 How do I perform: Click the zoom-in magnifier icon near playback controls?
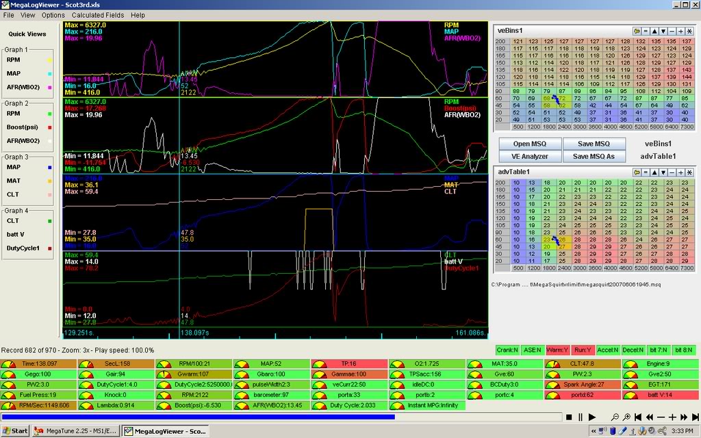point(626,417)
